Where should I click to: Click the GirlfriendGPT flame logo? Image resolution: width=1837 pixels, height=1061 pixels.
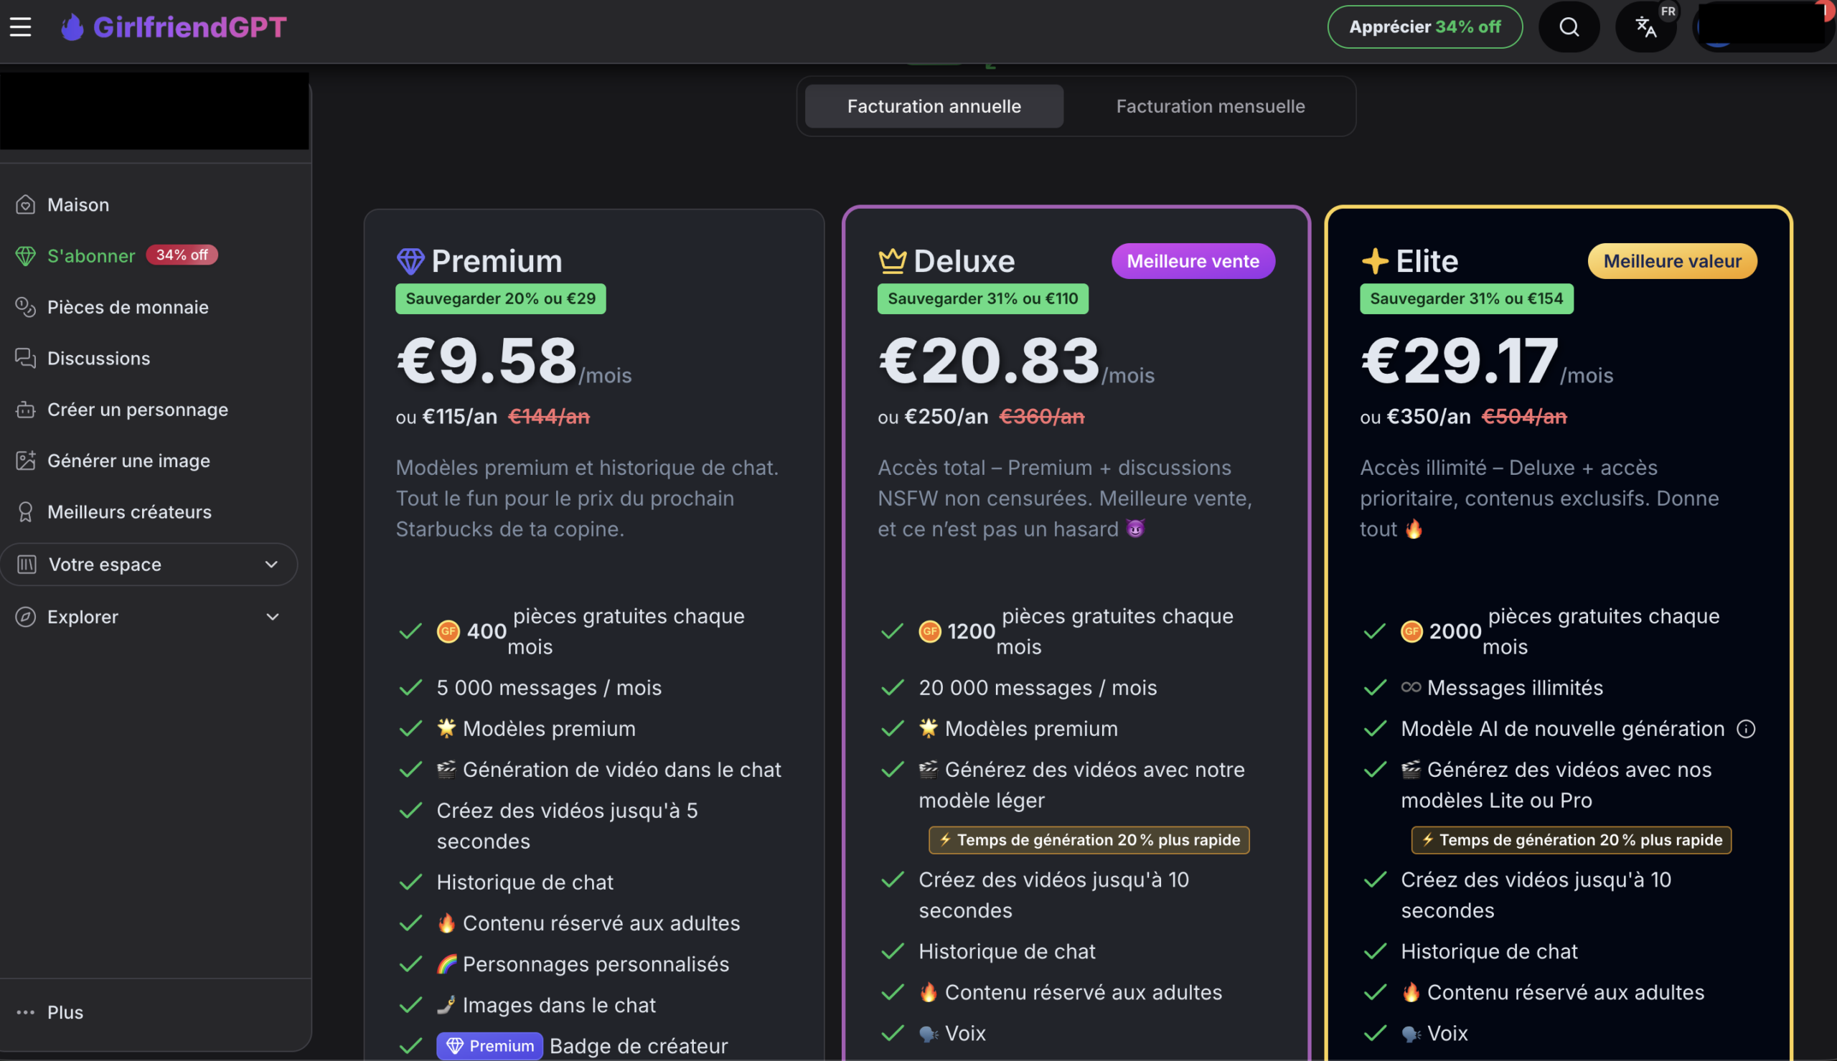point(72,27)
